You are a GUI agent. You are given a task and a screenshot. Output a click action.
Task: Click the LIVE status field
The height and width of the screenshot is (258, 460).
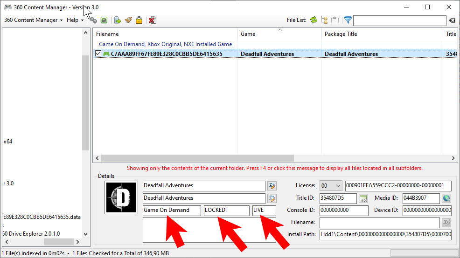coord(264,210)
